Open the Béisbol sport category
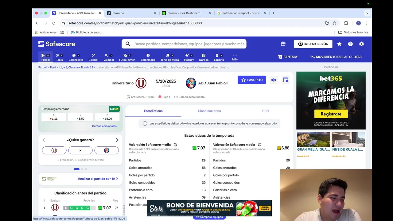The width and height of the screenshot is (393, 221). (x=93, y=57)
